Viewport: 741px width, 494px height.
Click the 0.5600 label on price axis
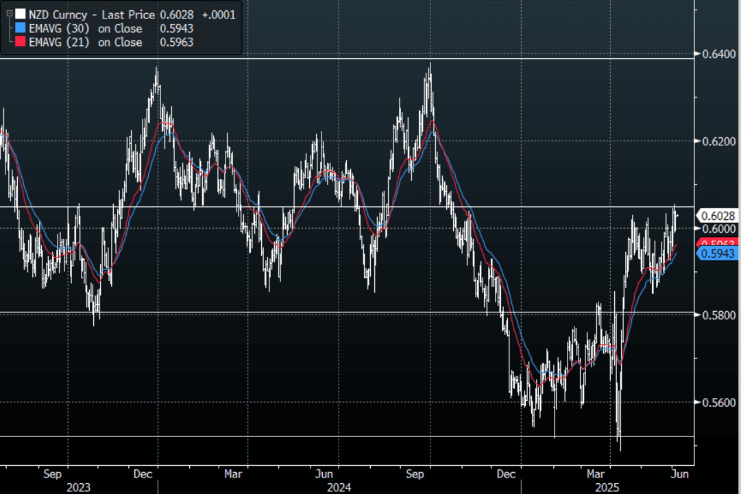[716, 402]
